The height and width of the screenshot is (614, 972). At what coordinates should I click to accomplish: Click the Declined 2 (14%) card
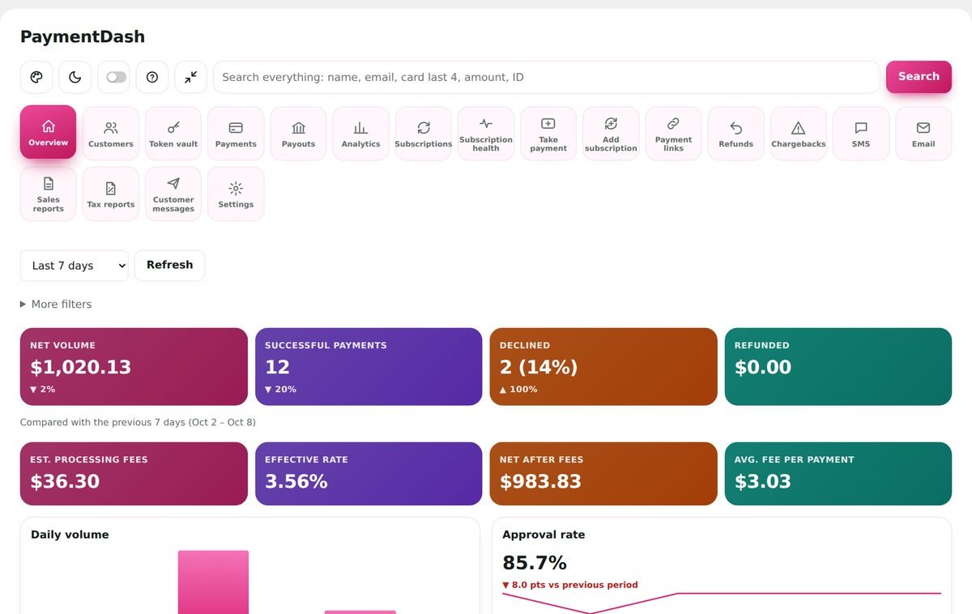(x=603, y=366)
